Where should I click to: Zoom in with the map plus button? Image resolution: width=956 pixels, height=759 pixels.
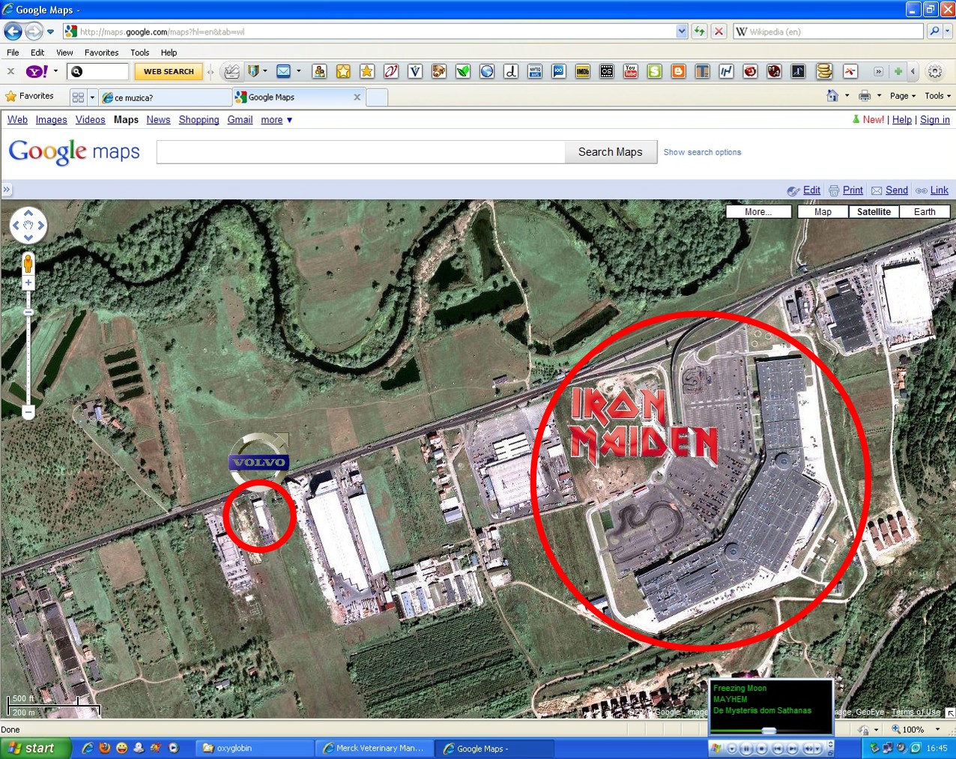pos(28,283)
